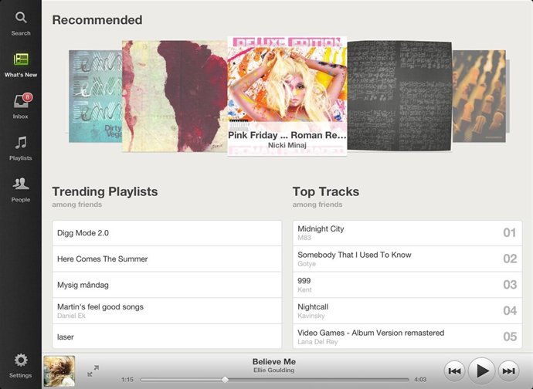Click the Trending Playlists heading

(105, 191)
